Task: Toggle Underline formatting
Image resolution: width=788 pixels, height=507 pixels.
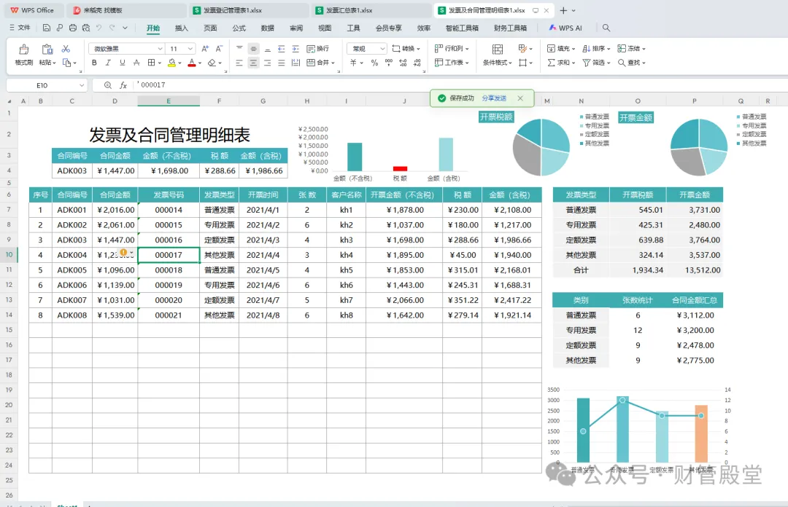Action: (122, 63)
